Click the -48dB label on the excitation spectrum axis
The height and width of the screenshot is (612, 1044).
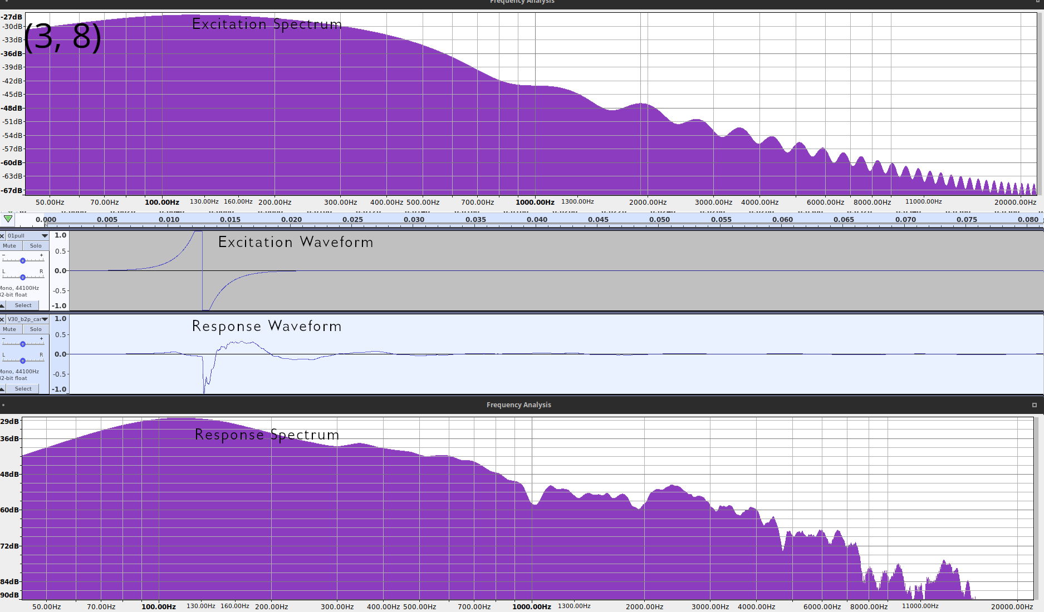(x=12, y=108)
